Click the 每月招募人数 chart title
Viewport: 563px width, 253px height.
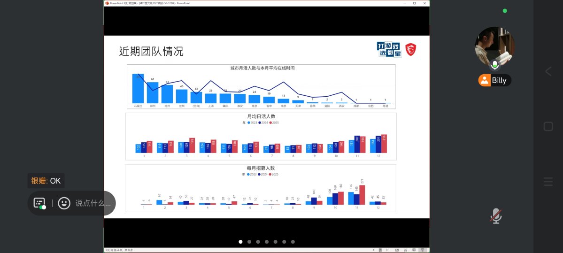(x=261, y=168)
